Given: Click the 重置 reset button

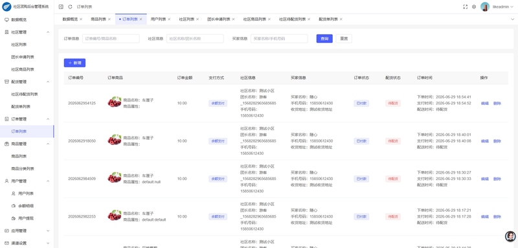Looking at the screenshot, I should point(344,39).
